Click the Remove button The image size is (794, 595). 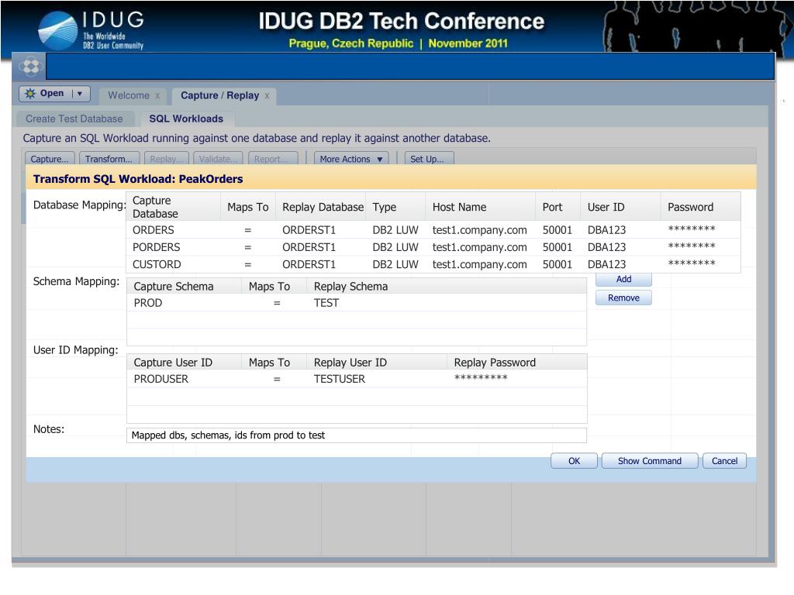[623, 298]
